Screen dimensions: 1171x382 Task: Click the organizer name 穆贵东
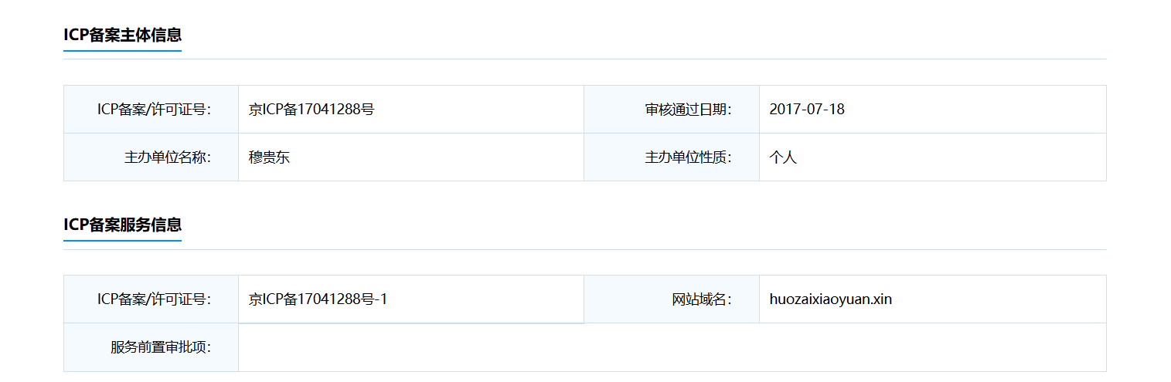click(269, 157)
